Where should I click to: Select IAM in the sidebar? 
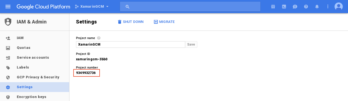pos(35,38)
